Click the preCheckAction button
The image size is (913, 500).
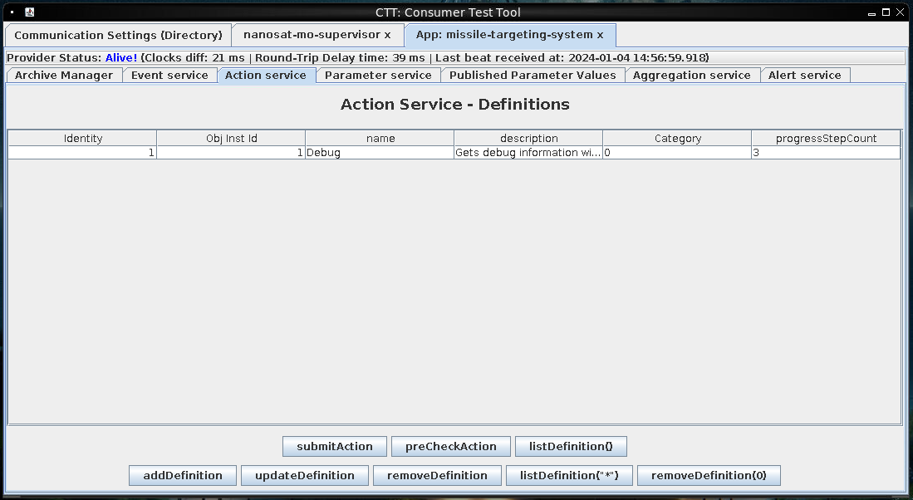[x=450, y=447]
